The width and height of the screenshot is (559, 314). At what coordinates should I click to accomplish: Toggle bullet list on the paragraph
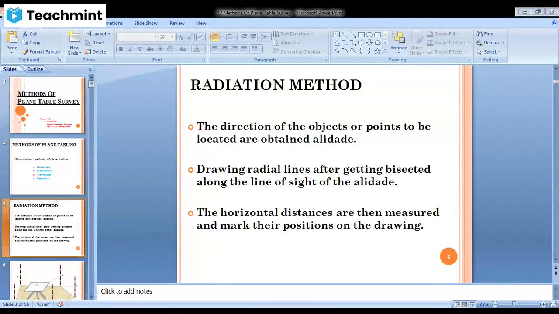[x=215, y=37]
